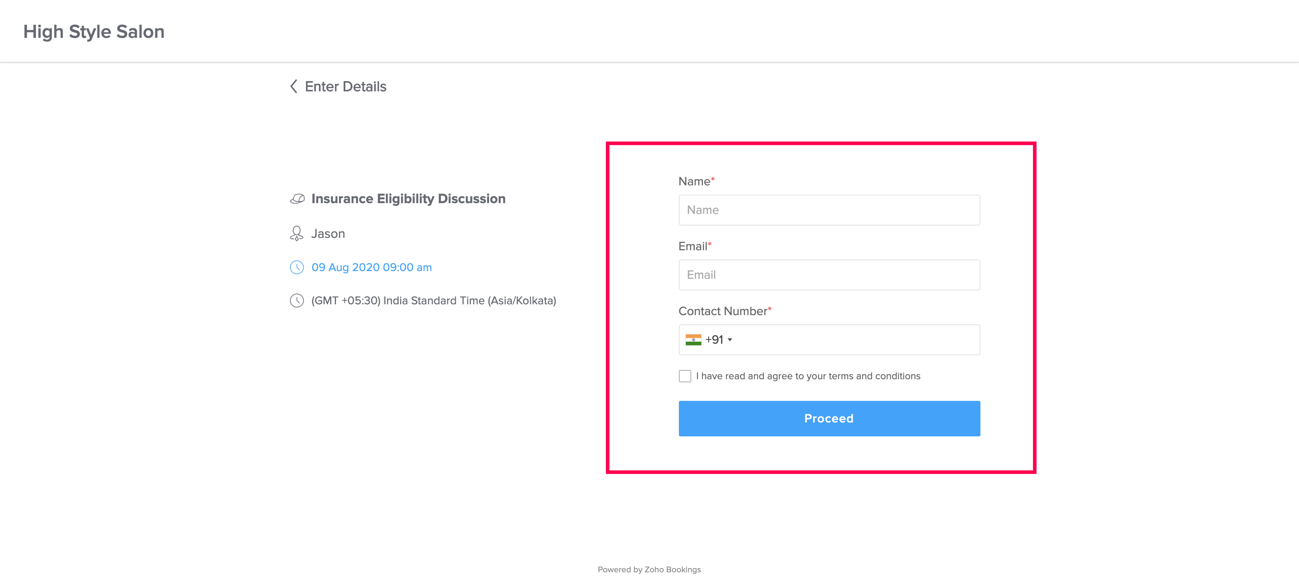Open the +91 country code dropdown arrow
Screen dimensions: 1299x587
(730, 340)
